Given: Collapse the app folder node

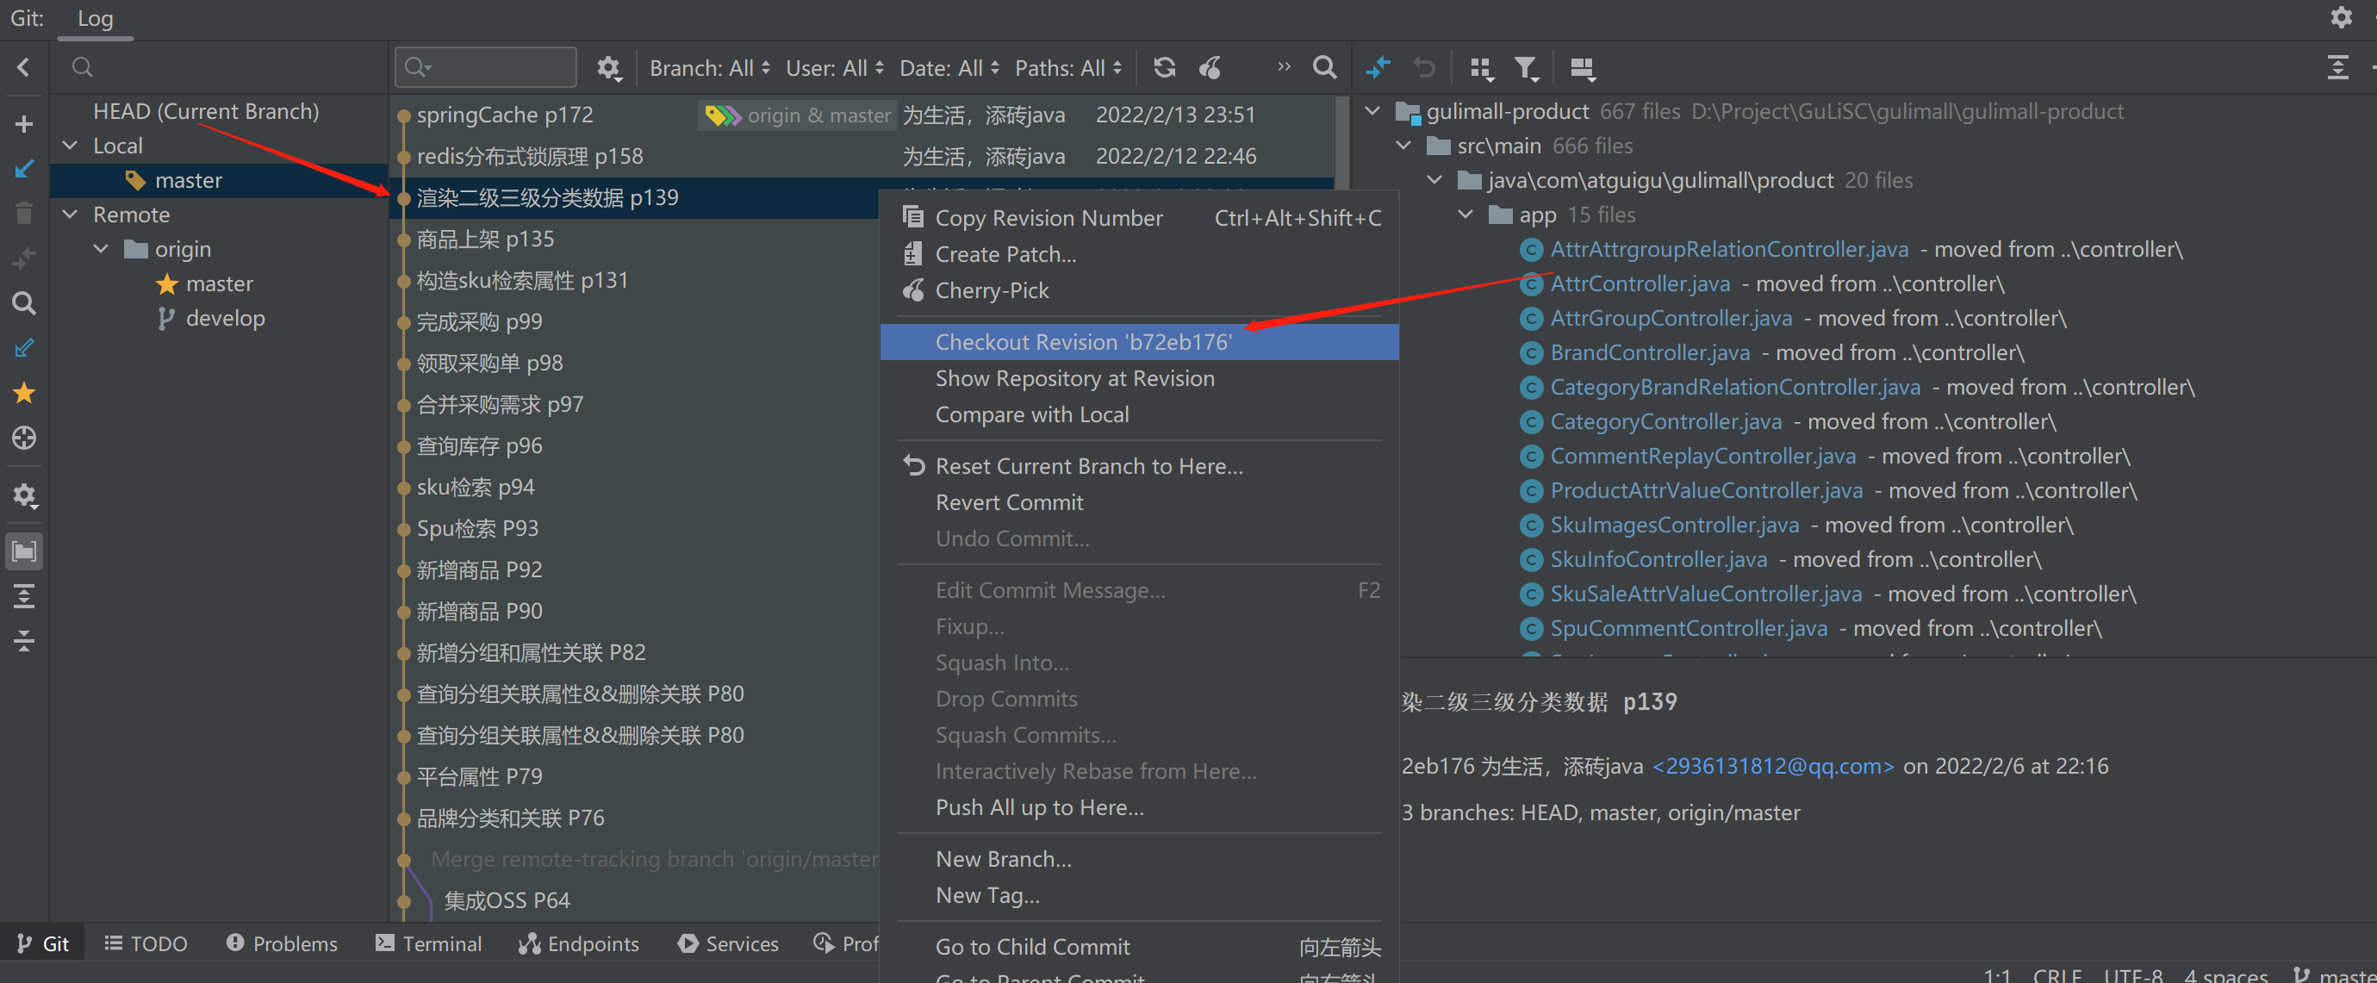Looking at the screenshot, I should click(1465, 215).
